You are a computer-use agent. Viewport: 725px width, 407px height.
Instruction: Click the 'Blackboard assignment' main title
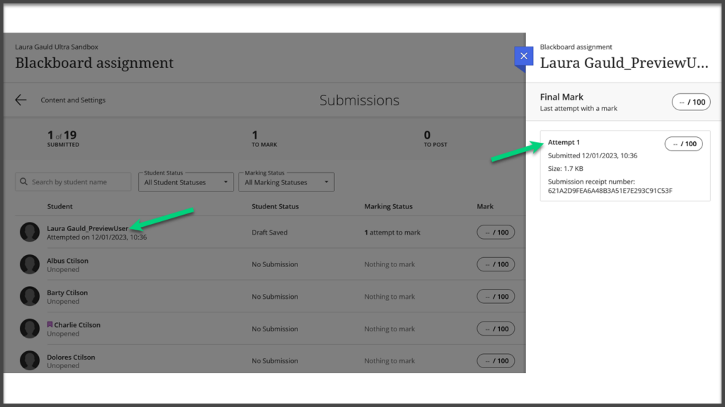pos(94,63)
